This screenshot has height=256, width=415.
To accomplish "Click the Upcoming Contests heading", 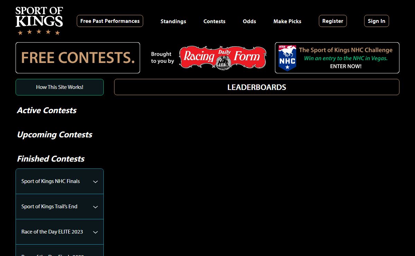I will pos(55,135).
